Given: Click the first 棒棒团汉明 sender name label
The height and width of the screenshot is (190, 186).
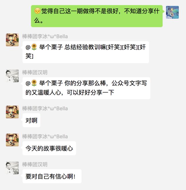Looking at the screenshot, I should pyautogui.click(x=35, y=72).
